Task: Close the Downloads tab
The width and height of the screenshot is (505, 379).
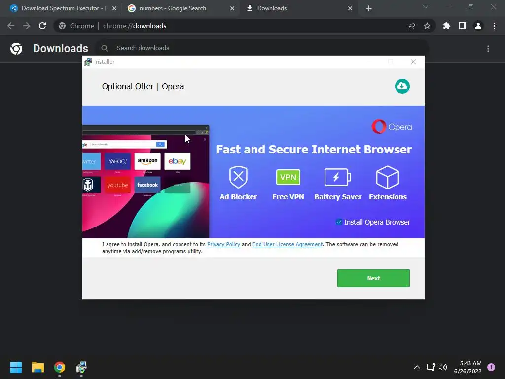Action: (x=350, y=8)
